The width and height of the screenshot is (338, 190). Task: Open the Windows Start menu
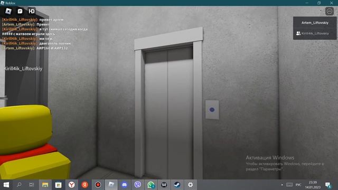6,185
